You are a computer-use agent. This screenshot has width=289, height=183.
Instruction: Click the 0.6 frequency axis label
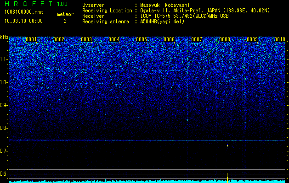tap(4, 174)
